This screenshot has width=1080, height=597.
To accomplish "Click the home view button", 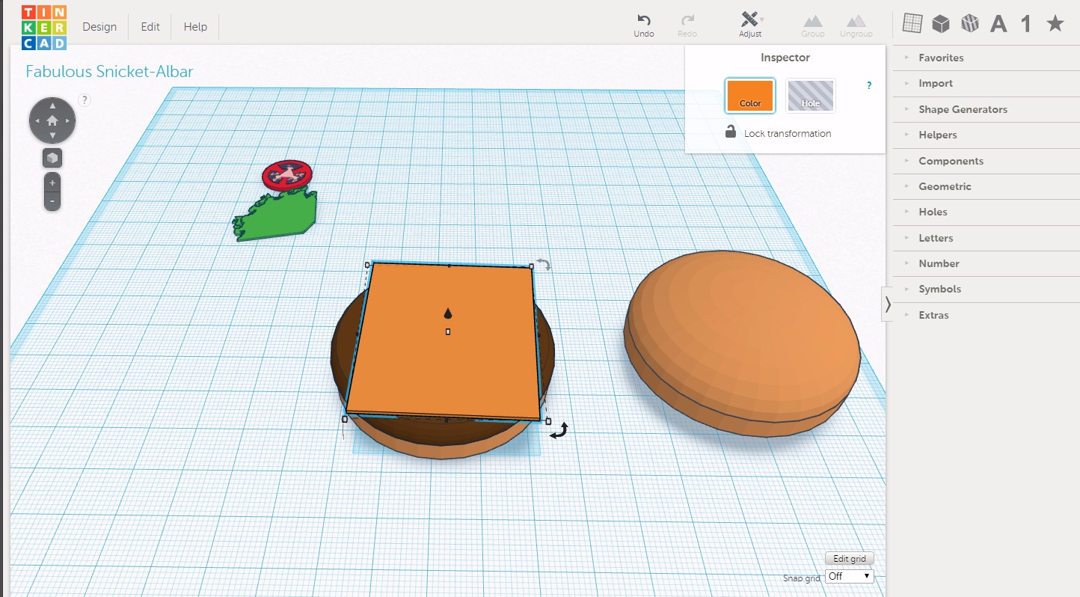I will [52, 120].
